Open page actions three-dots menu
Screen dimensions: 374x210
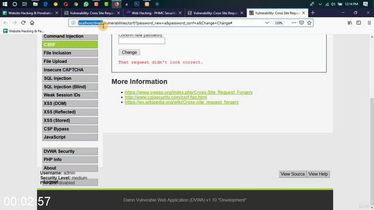point(294,23)
